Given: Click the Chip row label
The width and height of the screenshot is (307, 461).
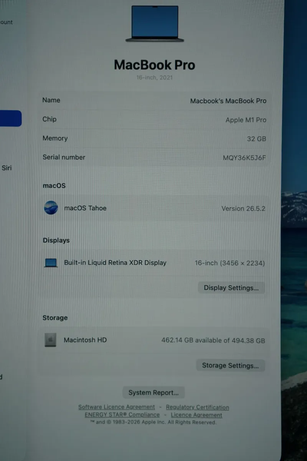Looking at the screenshot, I should click(50, 119).
